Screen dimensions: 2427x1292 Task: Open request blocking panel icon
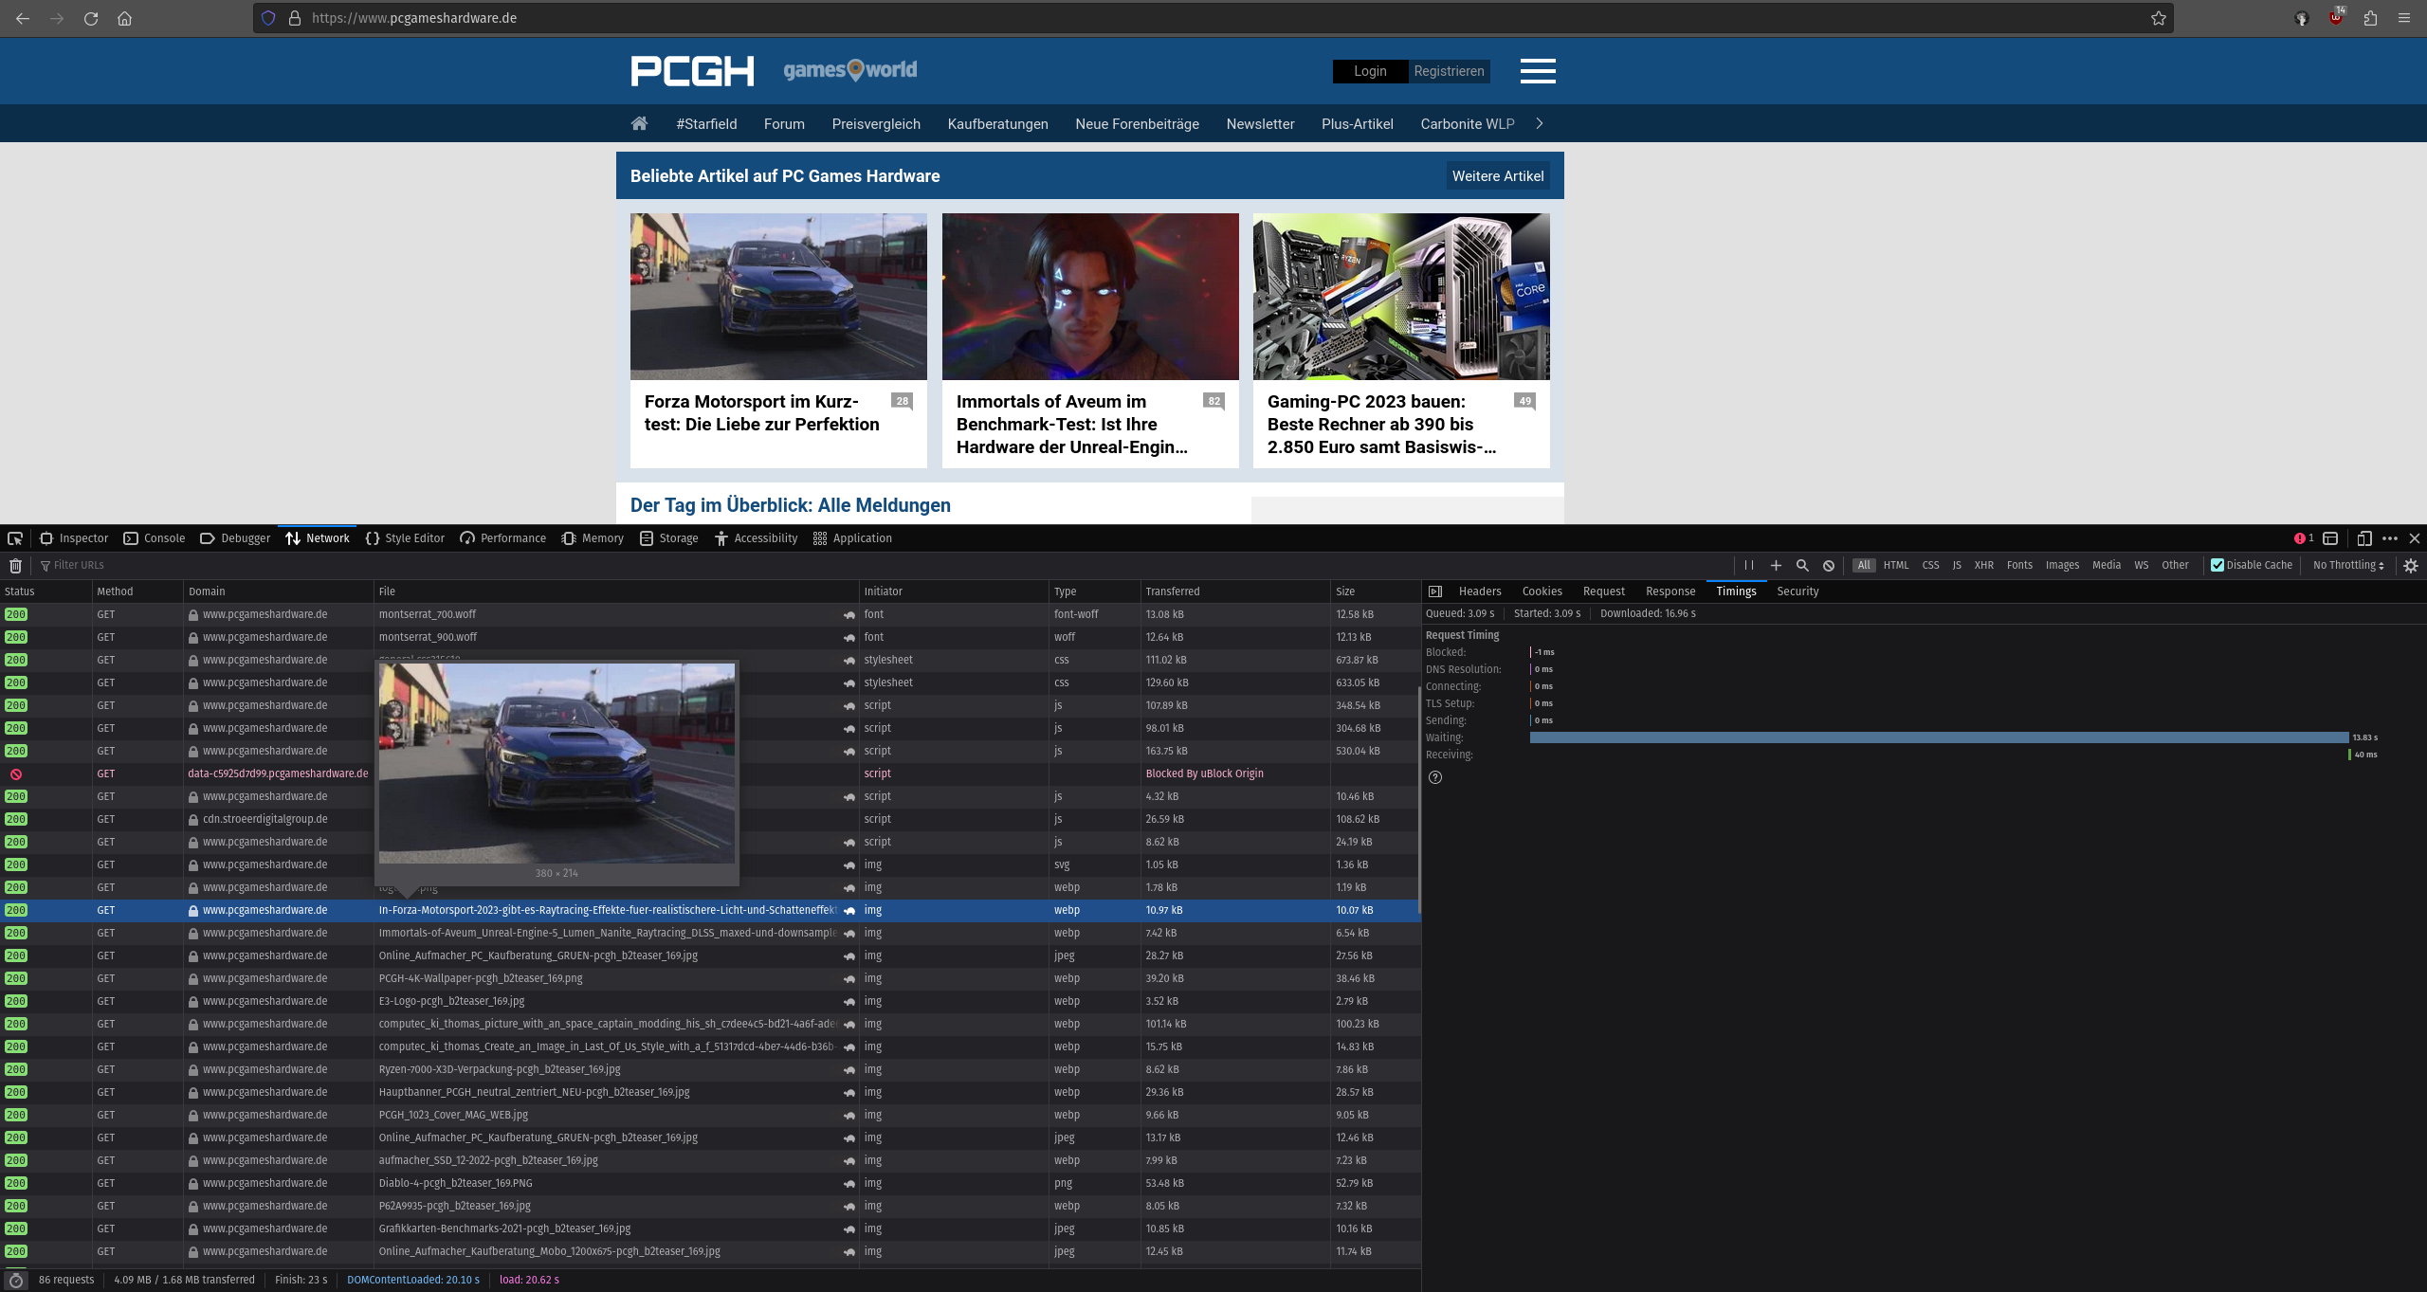(1829, 565)
